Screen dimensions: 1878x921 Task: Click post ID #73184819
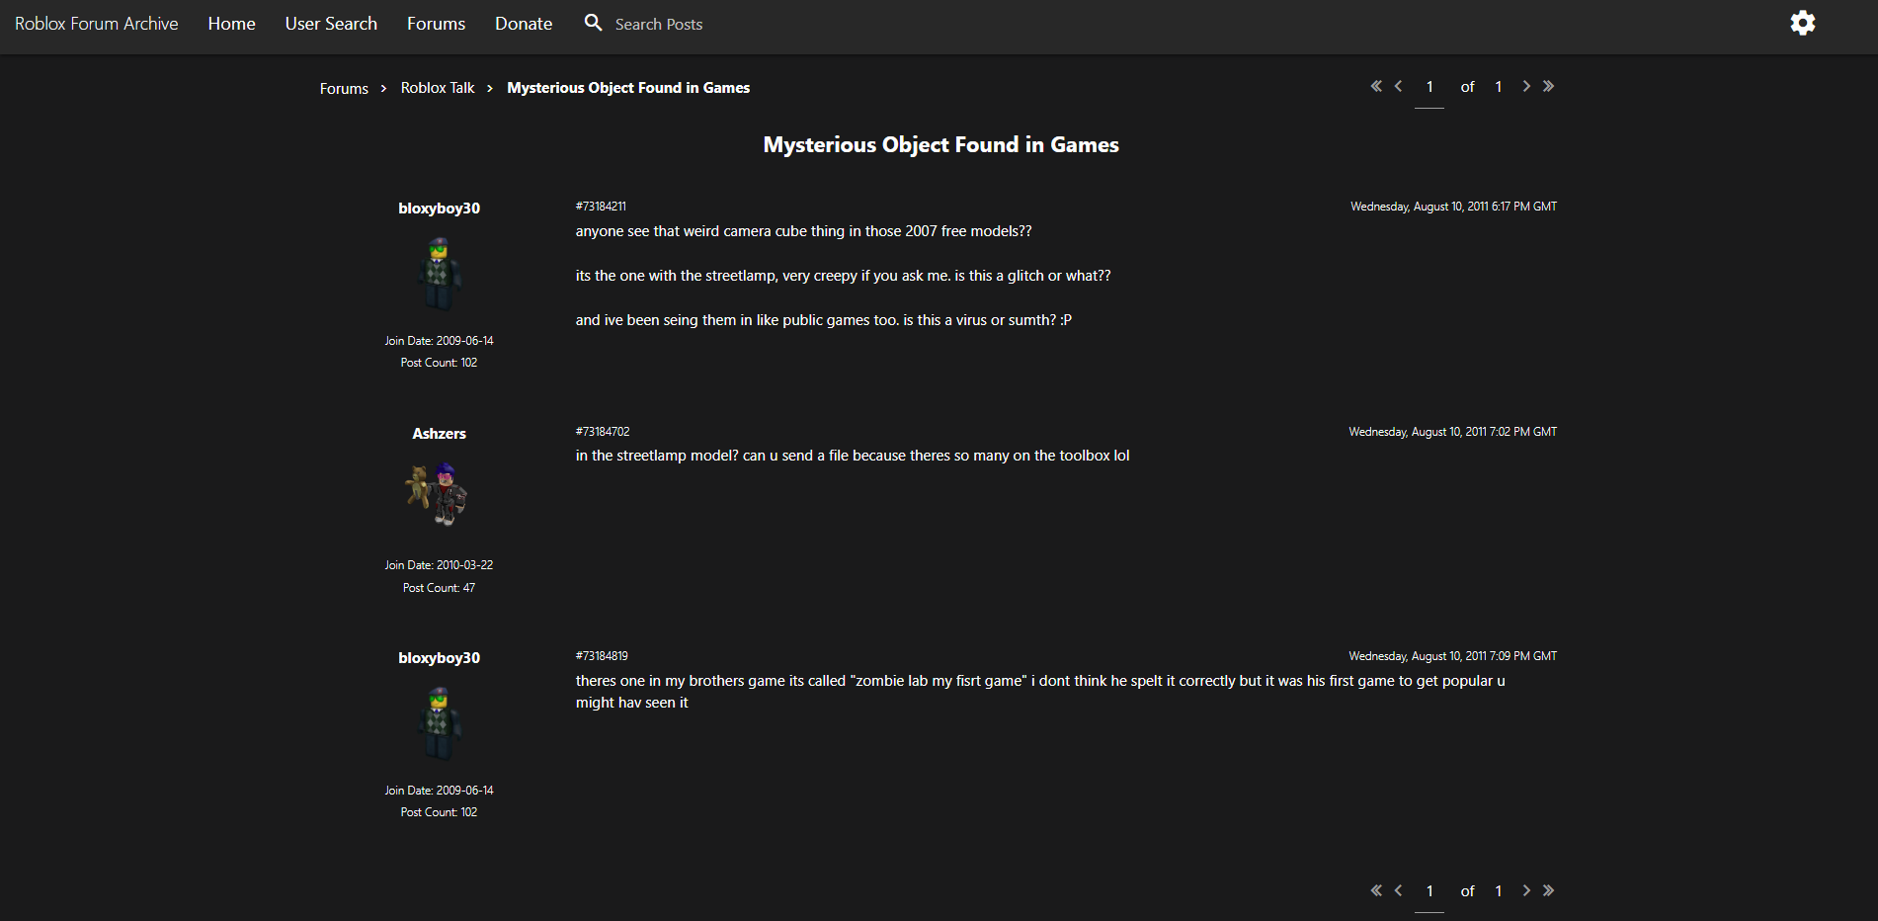coord(602,656)
